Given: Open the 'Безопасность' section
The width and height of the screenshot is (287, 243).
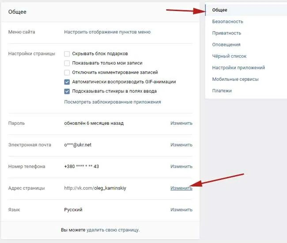Looking at the screenshot, I should tap(227, 22).
